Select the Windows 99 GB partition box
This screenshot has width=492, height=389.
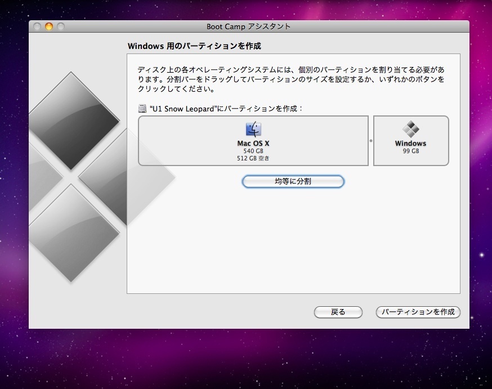(x=411, y=141)
